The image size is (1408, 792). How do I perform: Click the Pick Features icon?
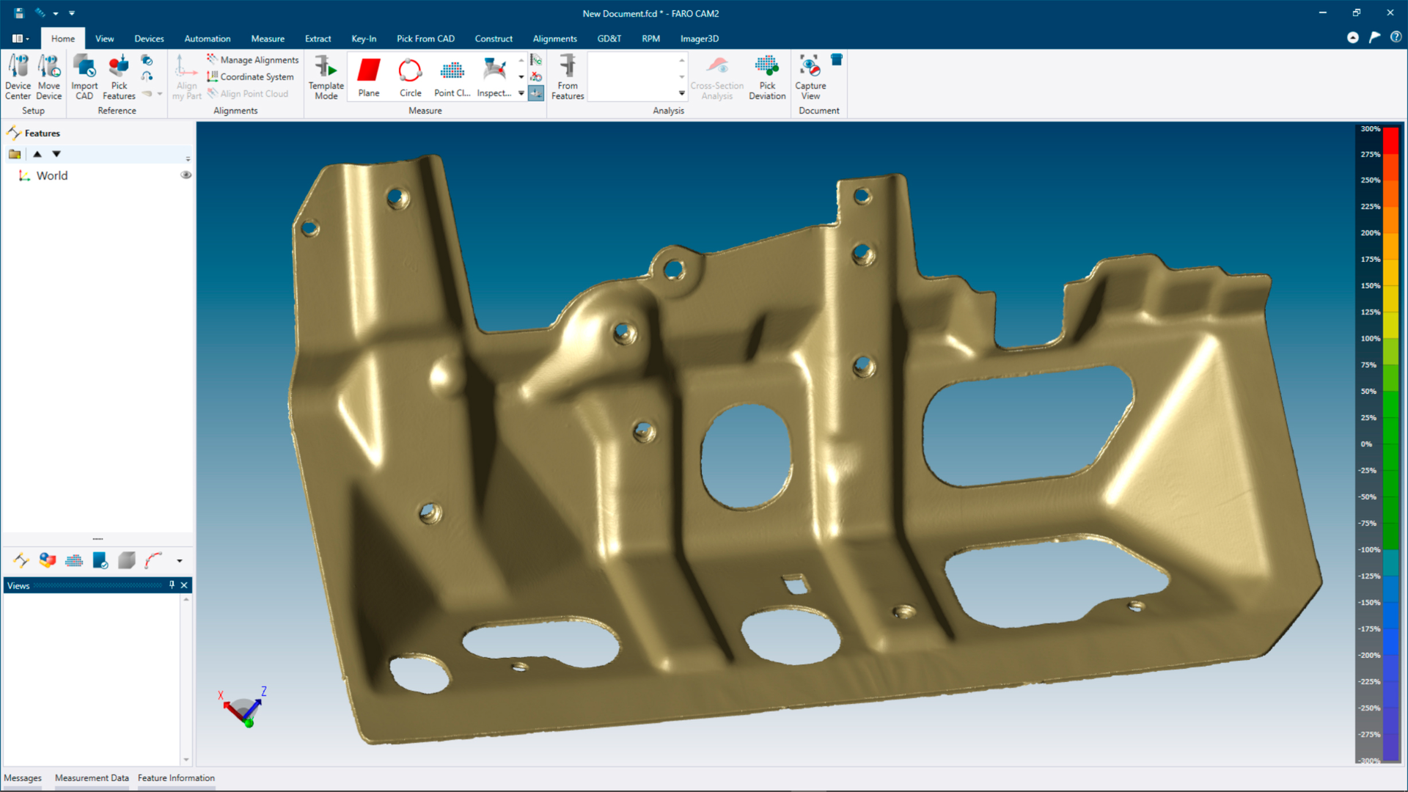pos(118,77)
